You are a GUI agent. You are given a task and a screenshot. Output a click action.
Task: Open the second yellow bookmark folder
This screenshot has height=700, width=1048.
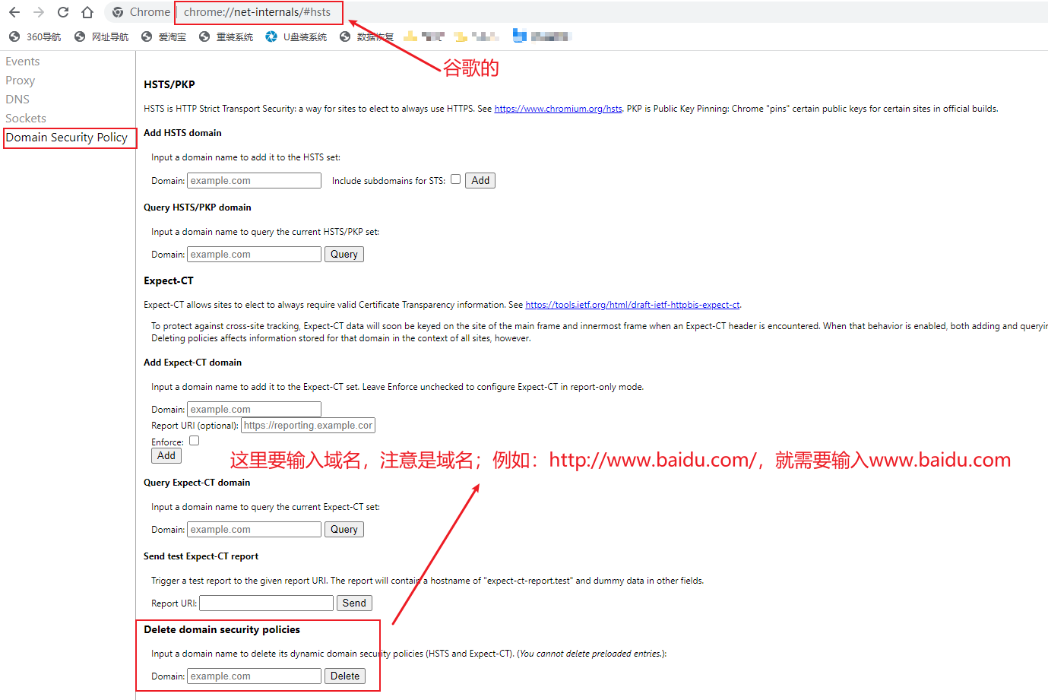[x=477, y=36]
